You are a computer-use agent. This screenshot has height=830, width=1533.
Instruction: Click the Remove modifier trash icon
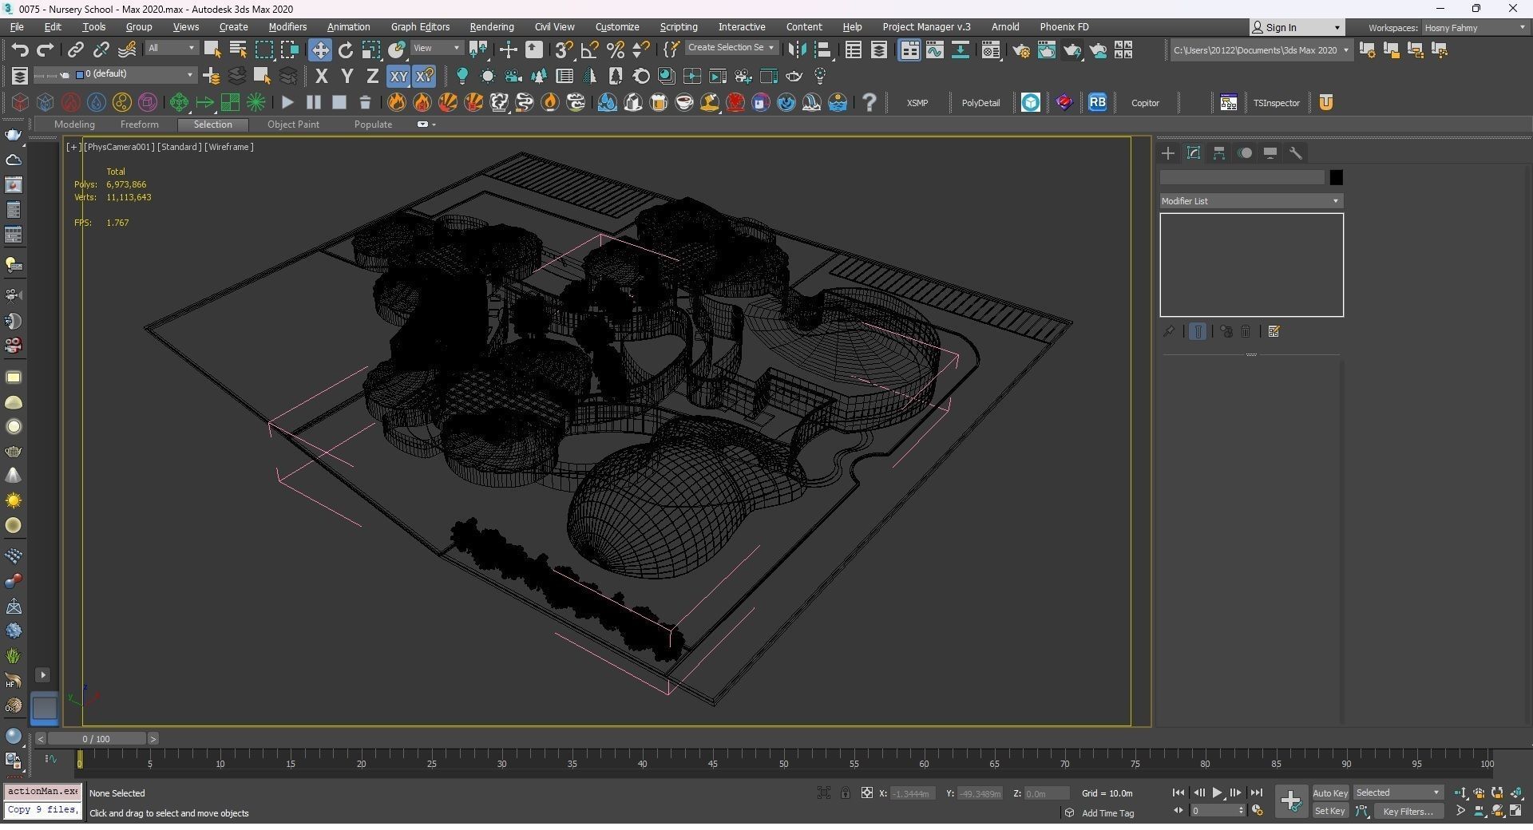1246,331
